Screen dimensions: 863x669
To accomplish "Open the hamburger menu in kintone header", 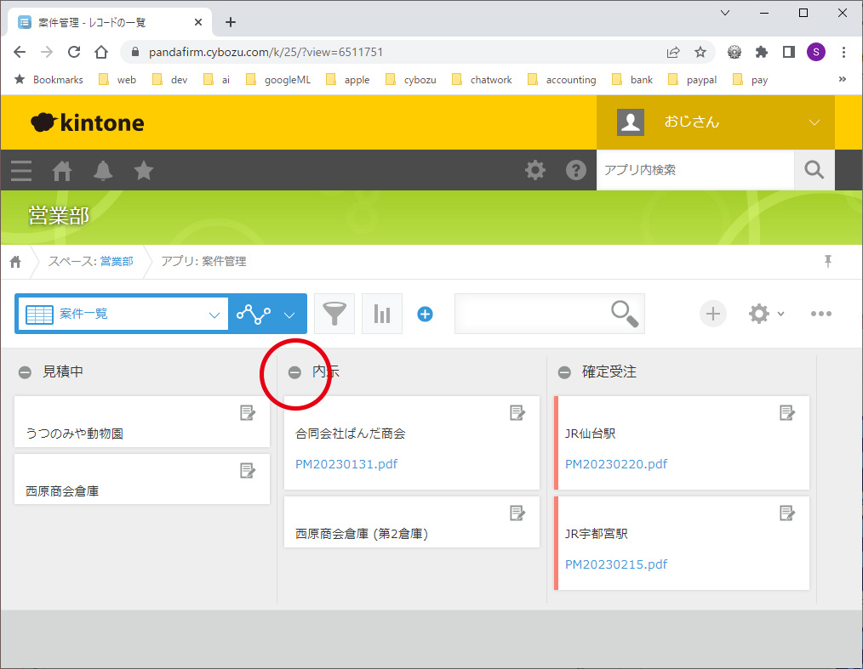I will pyautogui.click(x=21, y=171).
